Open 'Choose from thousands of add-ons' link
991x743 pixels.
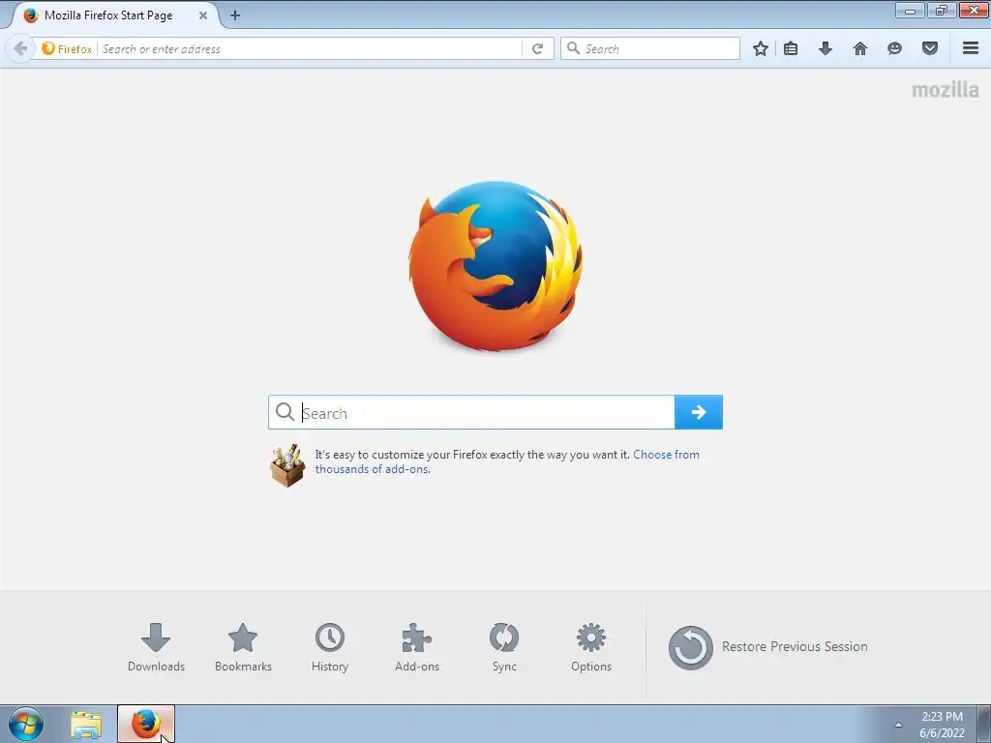point(507,461)
